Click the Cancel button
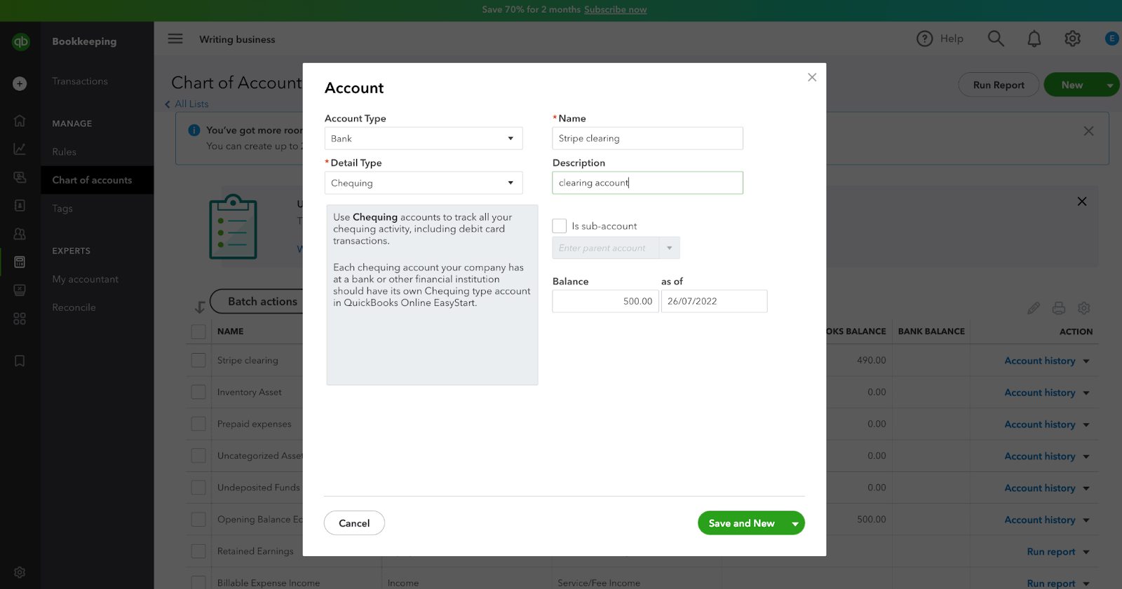Screen dimensions: 1122x589 354,523
